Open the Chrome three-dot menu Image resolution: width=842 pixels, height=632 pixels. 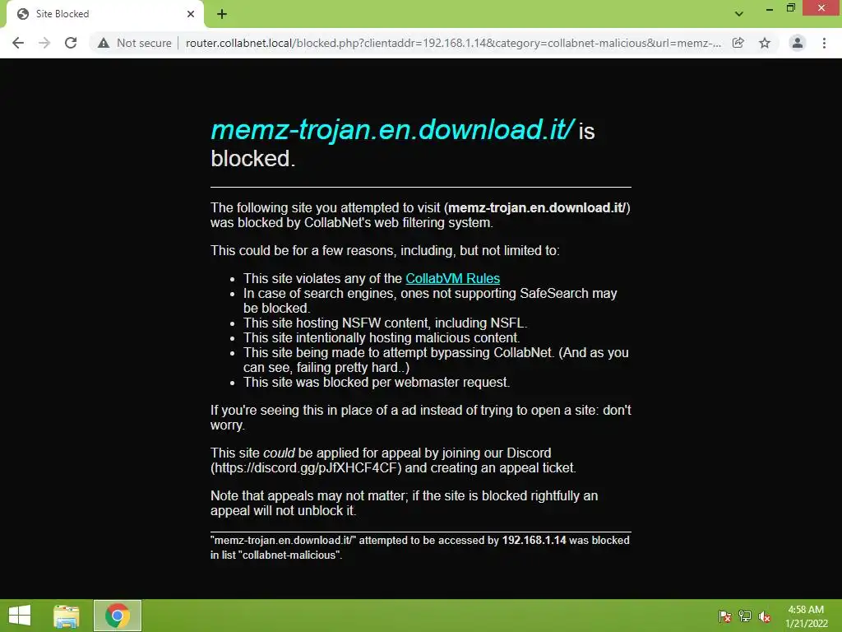824,43
